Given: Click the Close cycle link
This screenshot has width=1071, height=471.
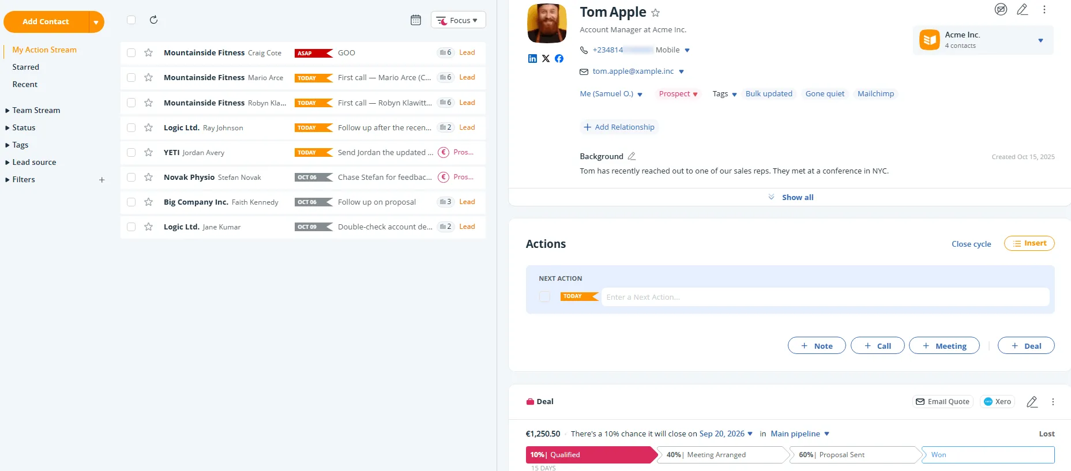Looking at the screenshot, I should (x=971, y=244).
